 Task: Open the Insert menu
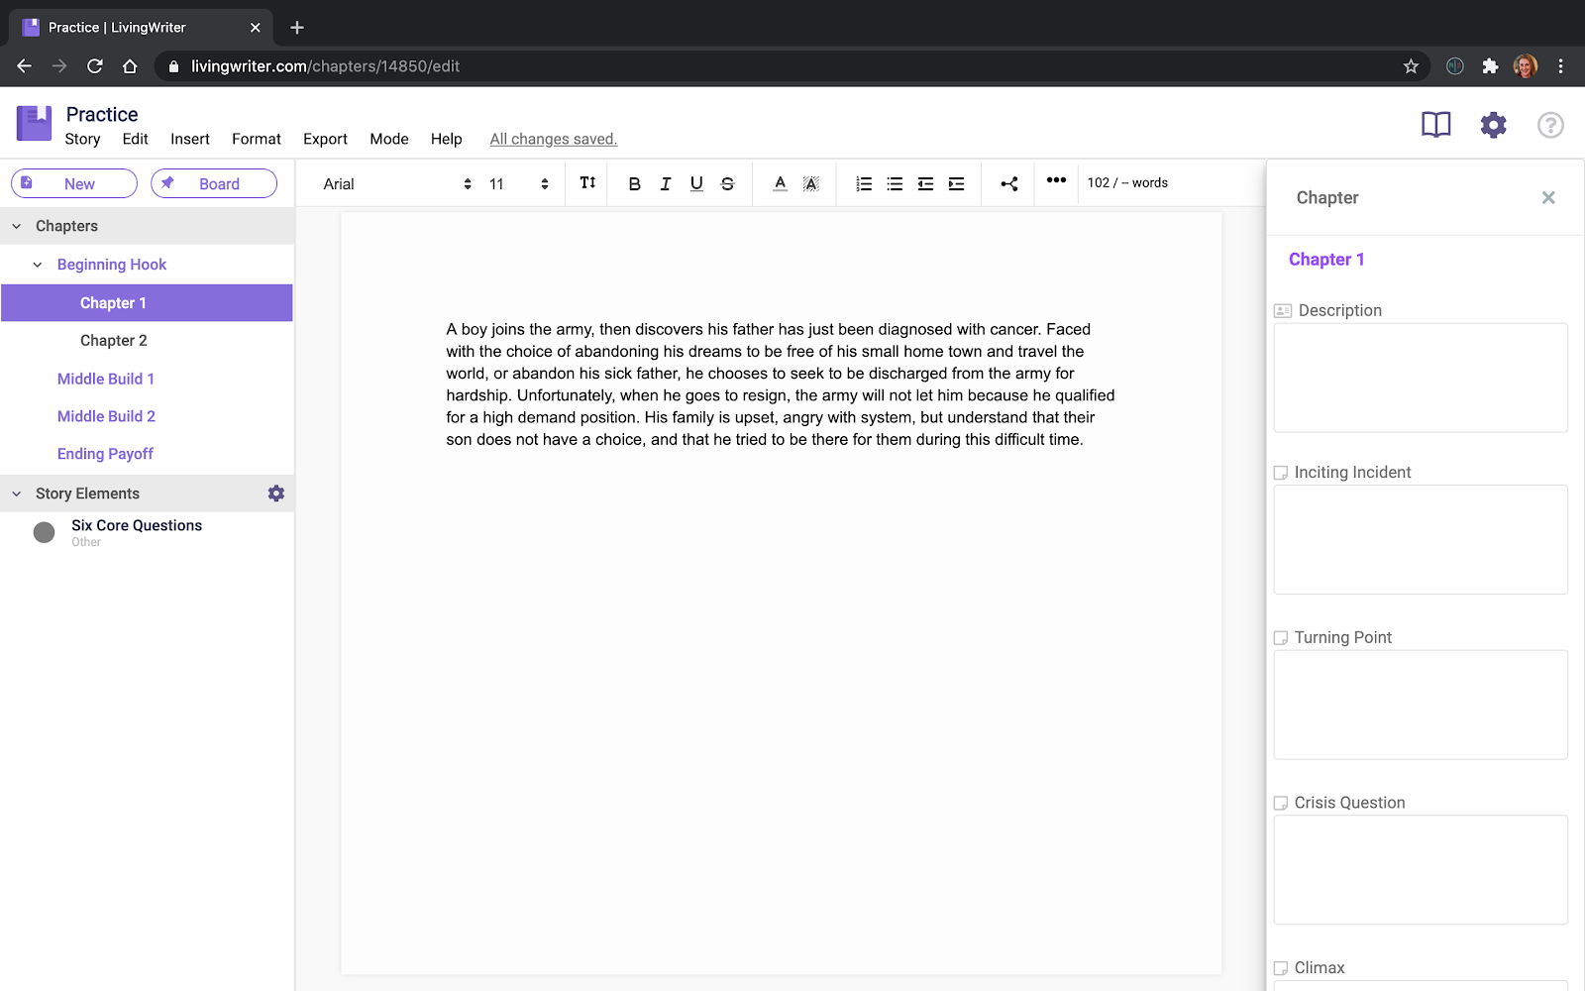(190, 139)
